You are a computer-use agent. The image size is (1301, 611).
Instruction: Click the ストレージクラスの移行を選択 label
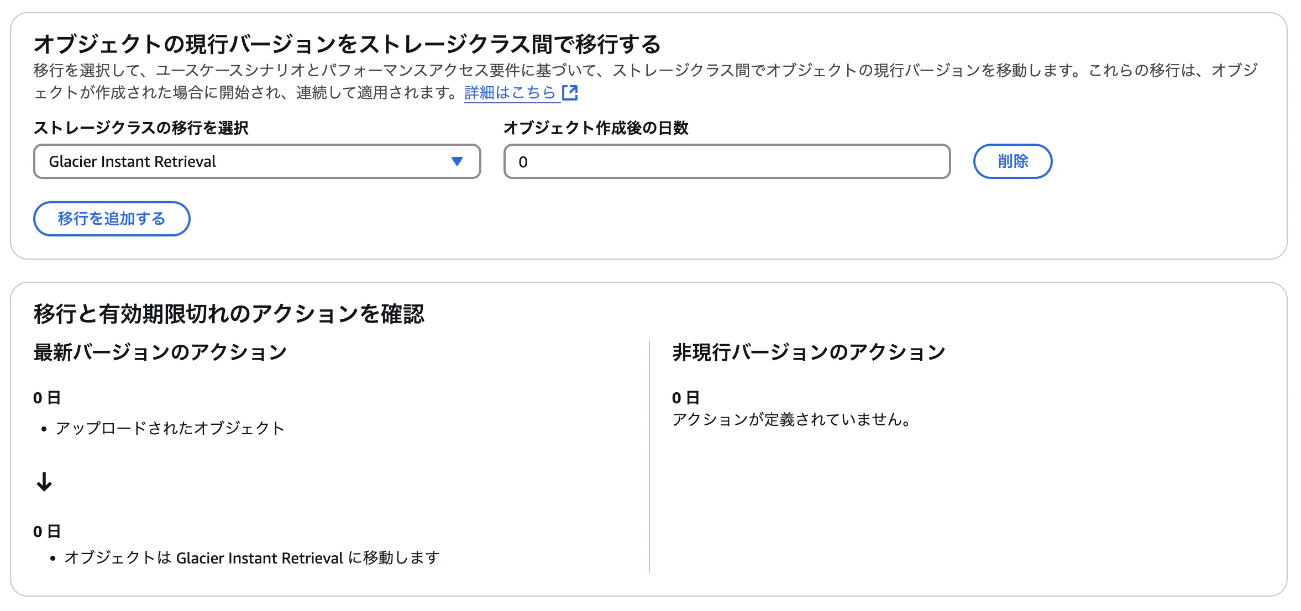[141, 128]
